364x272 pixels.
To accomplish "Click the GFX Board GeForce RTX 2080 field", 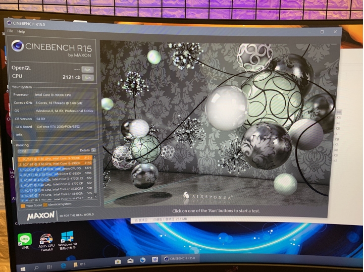I will 65,127.
